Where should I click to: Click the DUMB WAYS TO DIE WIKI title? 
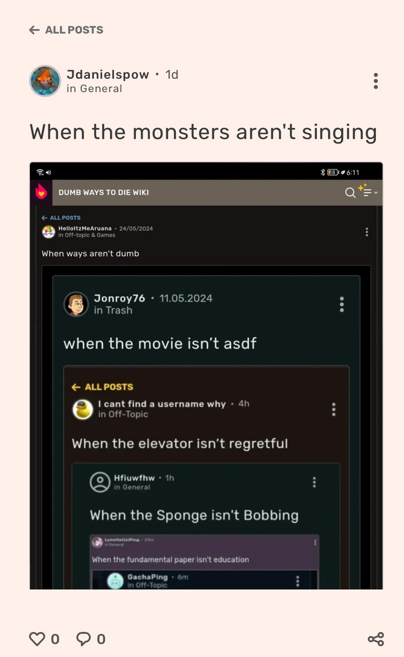(104, 192)
